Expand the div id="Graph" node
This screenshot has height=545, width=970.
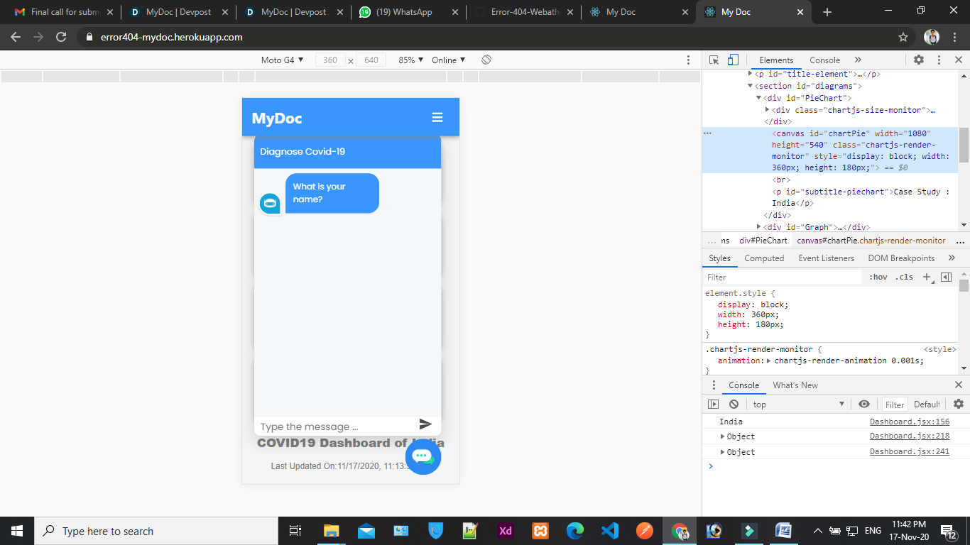[x=758, y=227]
